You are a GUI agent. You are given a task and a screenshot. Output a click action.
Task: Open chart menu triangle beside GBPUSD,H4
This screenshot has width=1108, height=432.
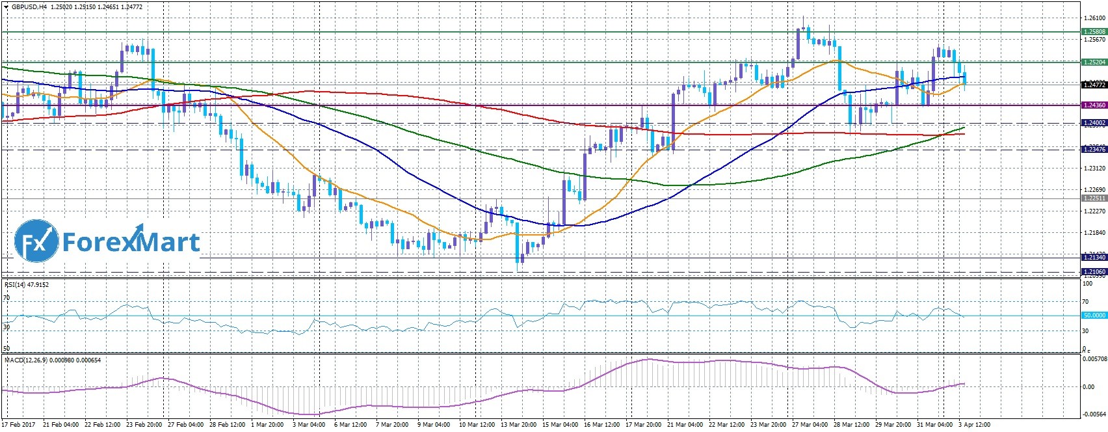5,6
